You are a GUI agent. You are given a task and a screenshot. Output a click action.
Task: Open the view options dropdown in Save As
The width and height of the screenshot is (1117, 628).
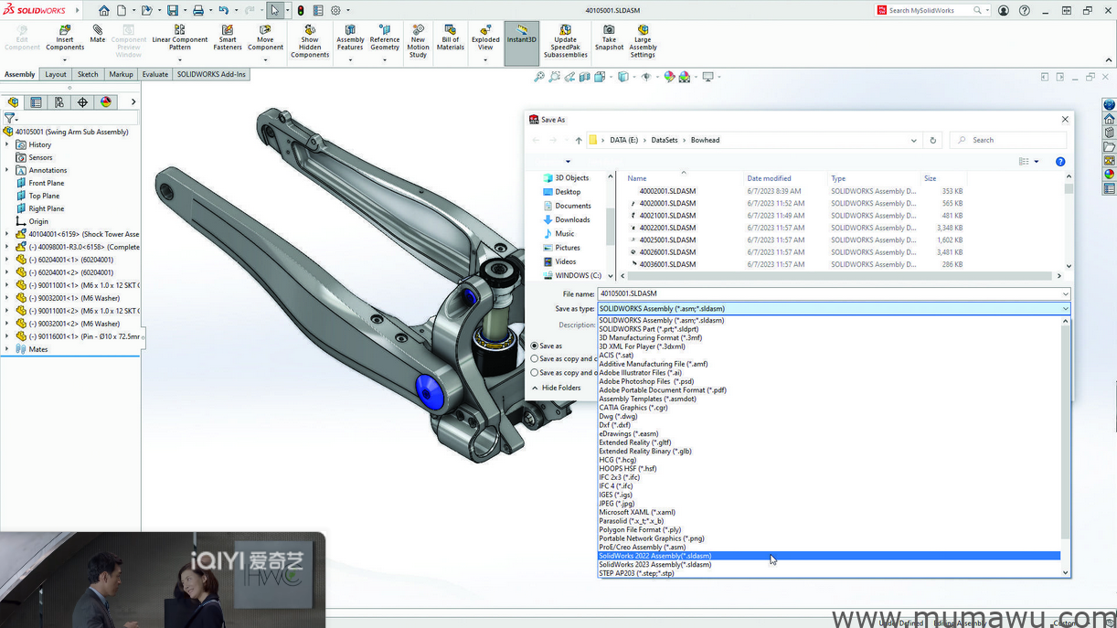click(x=1036, y=162)
